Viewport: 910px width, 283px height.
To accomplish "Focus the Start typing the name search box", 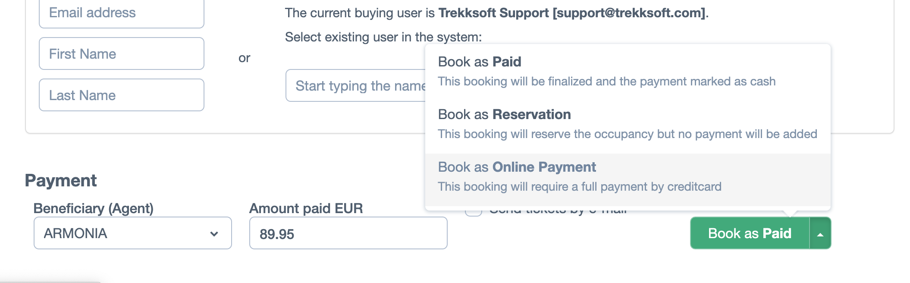I will coord(356,85).
